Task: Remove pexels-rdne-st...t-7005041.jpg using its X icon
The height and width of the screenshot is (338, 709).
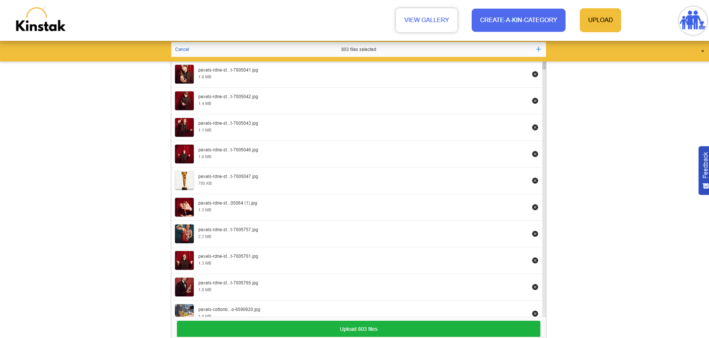Action: click(x=535, y=74)
